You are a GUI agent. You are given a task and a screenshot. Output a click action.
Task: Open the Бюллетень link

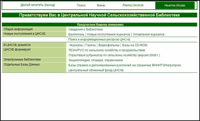[x=76, y=34]
